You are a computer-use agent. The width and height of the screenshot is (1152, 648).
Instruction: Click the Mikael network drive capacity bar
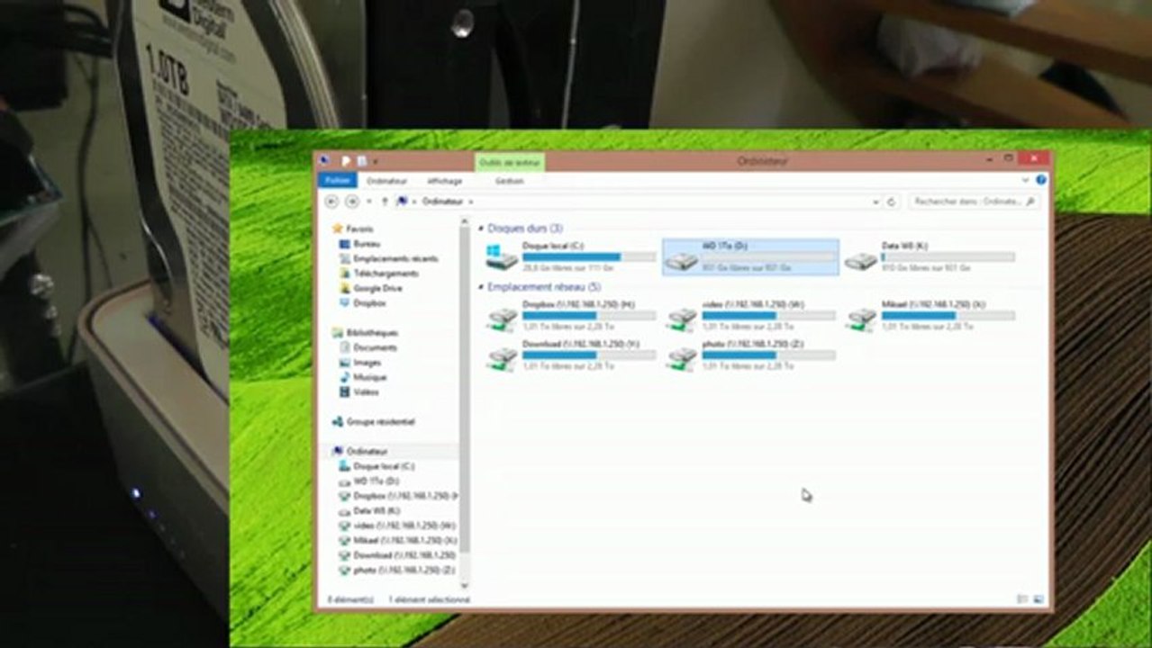[948, 316]
